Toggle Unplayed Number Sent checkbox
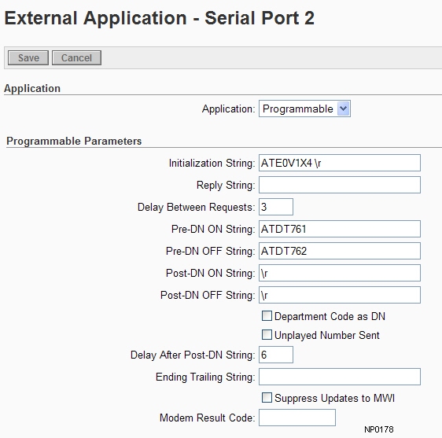The image size is (442, 438). (x=267, y=334)
